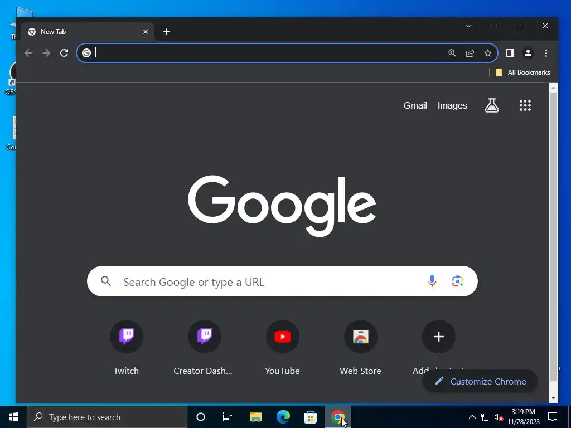The width and height of the screenshot is (571, 428).
Task: Open a new tab with plus button
Action: 167,32
